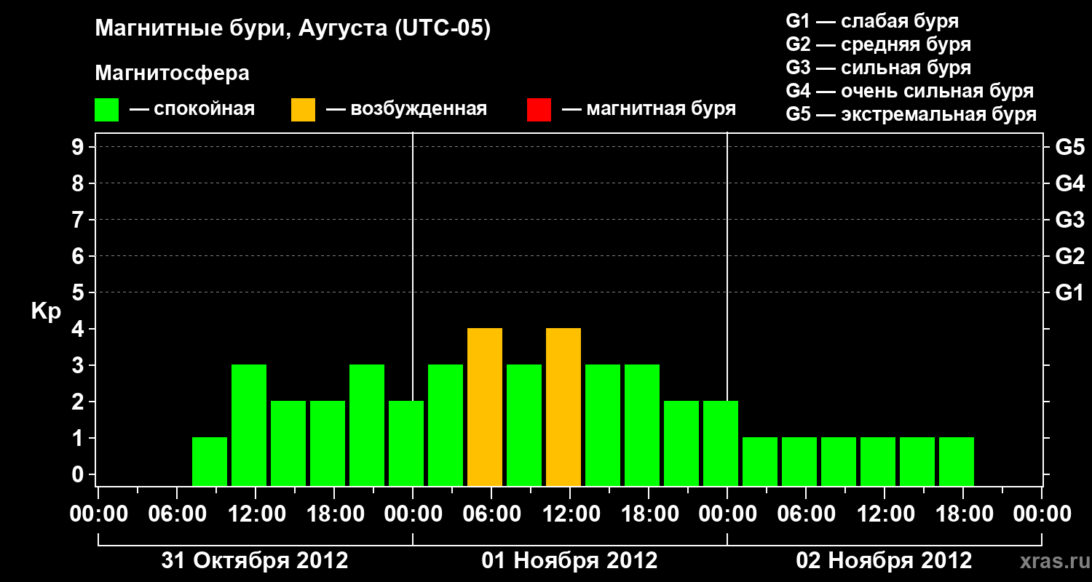Click the second orange Kp 4 bar
The height and width of the screenshot is (582, 1092).
(x=563, y=407)
